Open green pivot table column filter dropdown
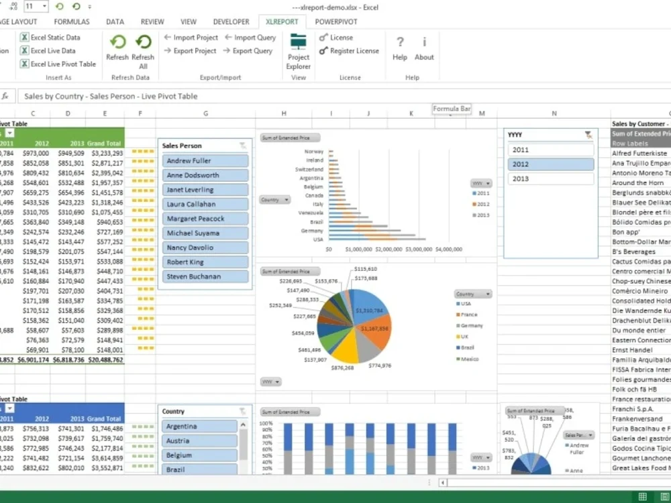Image resolution: width=671 pixels, height=503 pixels. coord(9,133)
